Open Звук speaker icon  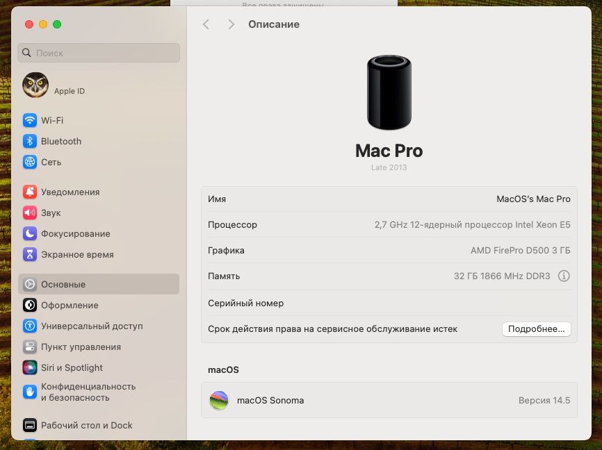(30, 212)
